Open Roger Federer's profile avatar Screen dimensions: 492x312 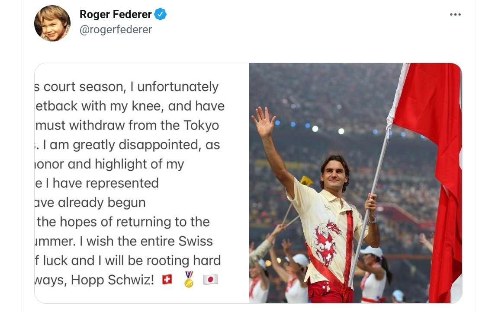52,23
